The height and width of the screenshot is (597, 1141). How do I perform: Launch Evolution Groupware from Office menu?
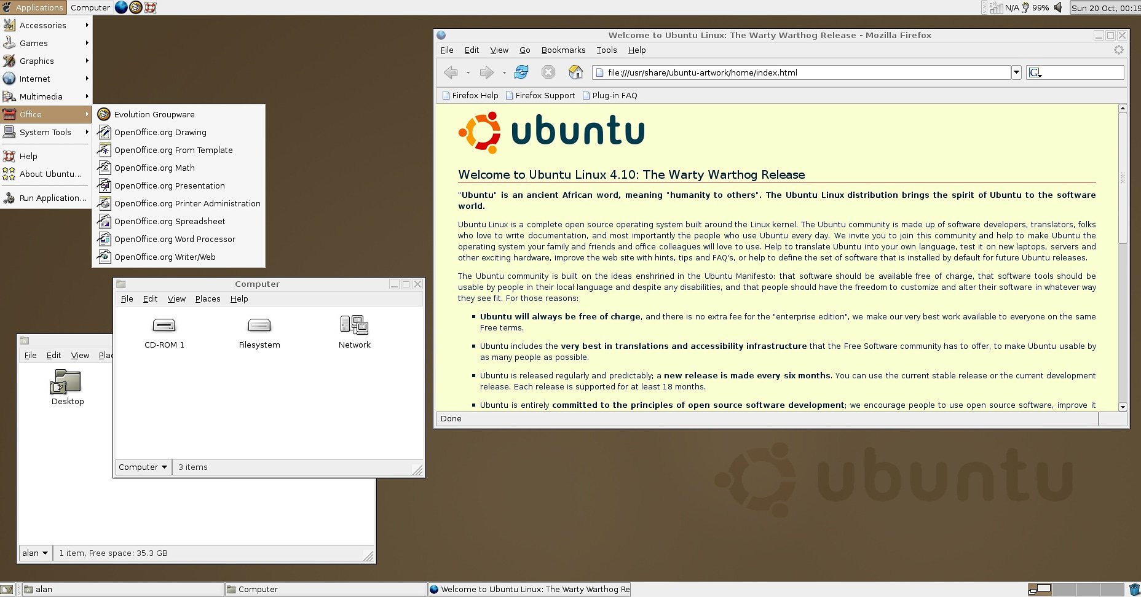click(x=178, y=114)
